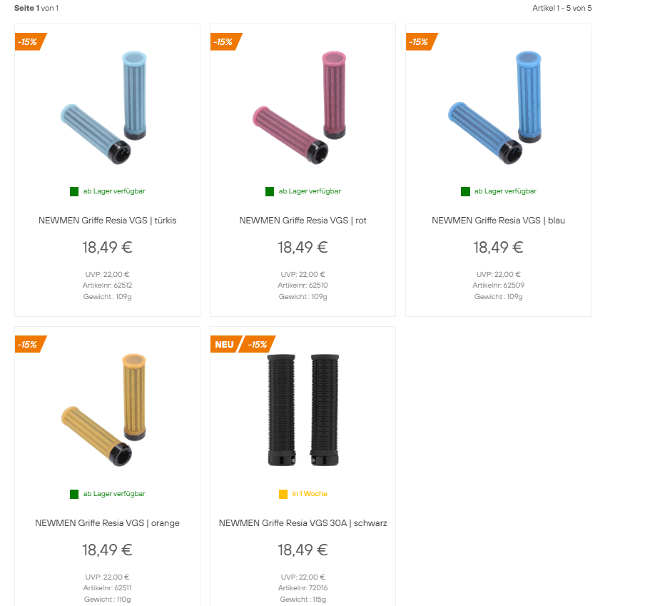Click 'Seite 1 von 1' page indicator
645x606 pixels.
click(x=36, y=8)
